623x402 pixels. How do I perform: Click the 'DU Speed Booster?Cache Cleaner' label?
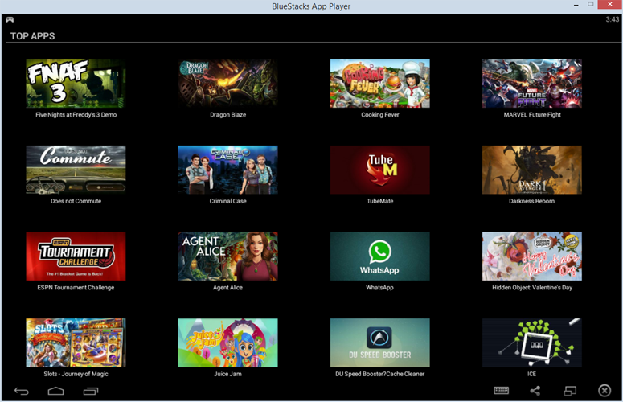point(380,374)
